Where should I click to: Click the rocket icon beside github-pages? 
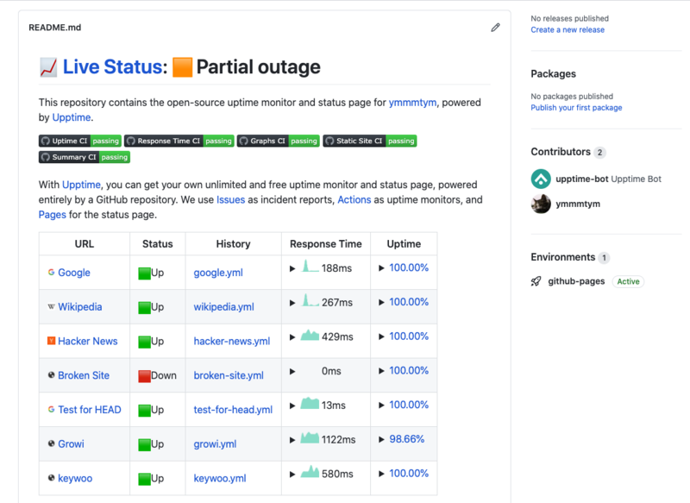point(536,281)
